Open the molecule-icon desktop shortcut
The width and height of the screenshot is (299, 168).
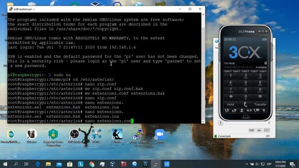click(x=96, y=136)
